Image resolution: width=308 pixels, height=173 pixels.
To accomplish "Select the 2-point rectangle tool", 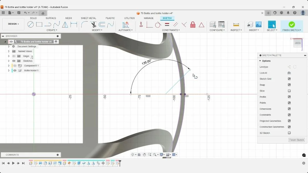I will coord(39,25).
